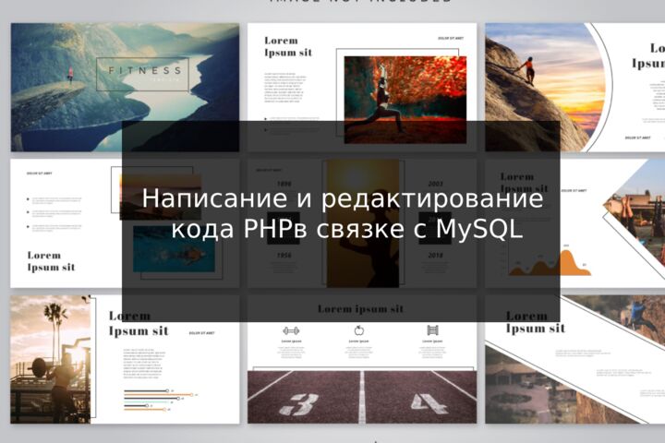Click the silhouette sunset photo on timeline slide

pos(363,223)
